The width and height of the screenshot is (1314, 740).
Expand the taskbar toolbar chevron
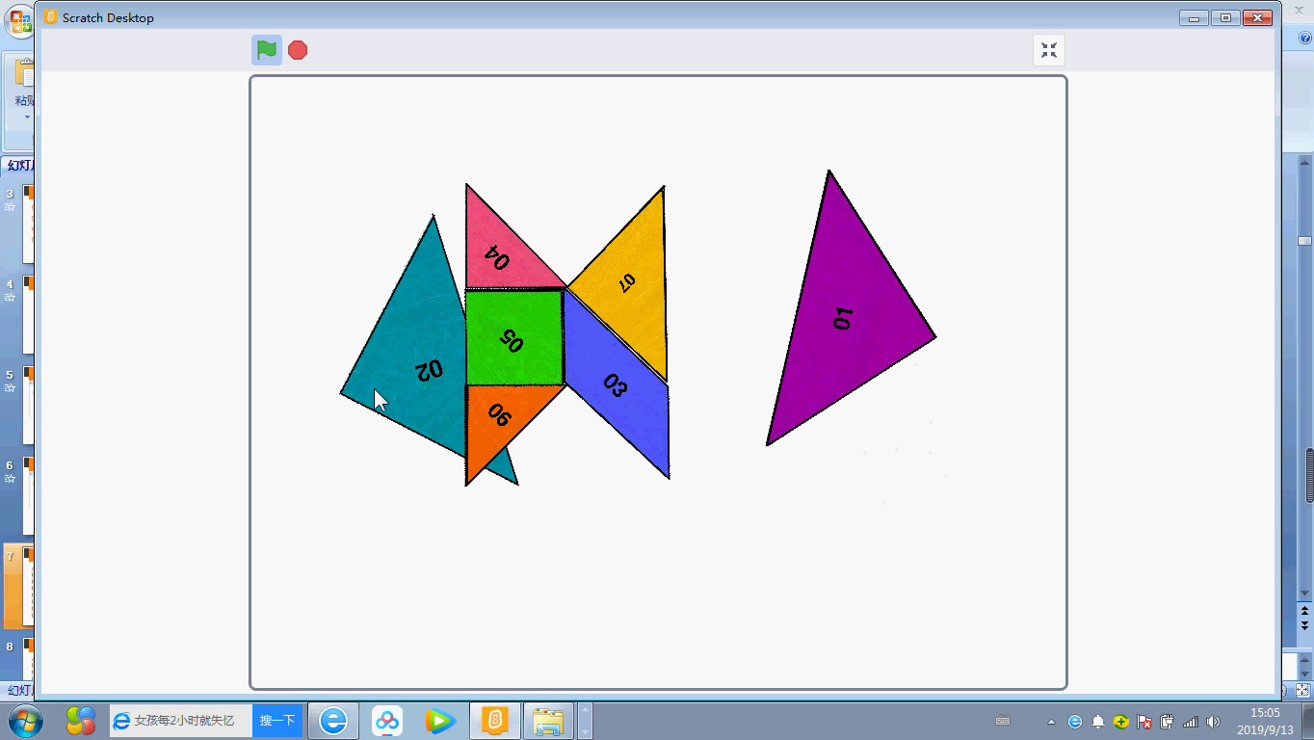click(x=585, y=721)
